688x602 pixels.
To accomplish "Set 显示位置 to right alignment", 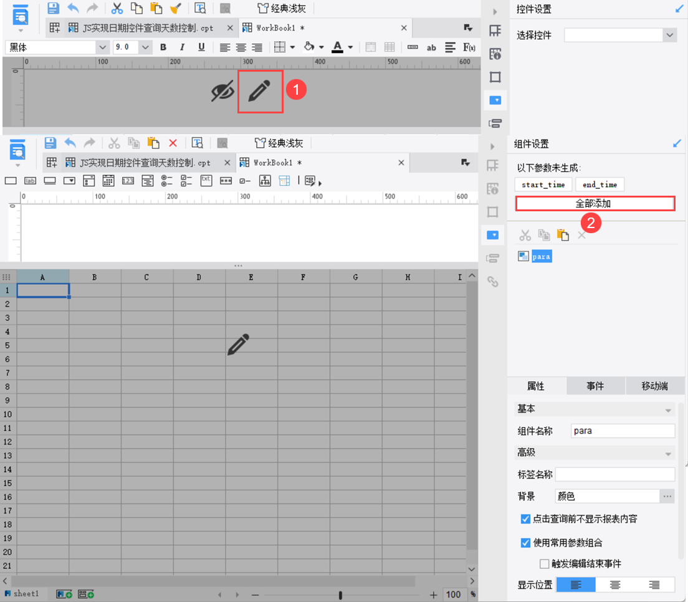I will pyautogui.click(x=654, y=585).
